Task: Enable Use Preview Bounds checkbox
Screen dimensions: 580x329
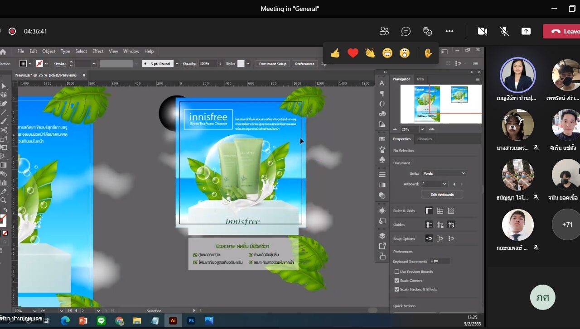Action: tap(397, 272)
